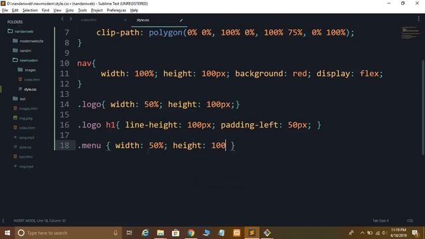
Task: Open Microsoft Store from the taskbar
Action: (x=175, y=233)
